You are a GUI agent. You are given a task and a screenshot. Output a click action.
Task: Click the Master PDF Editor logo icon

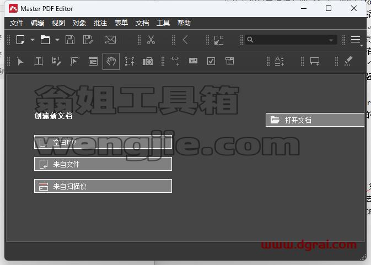13,8
